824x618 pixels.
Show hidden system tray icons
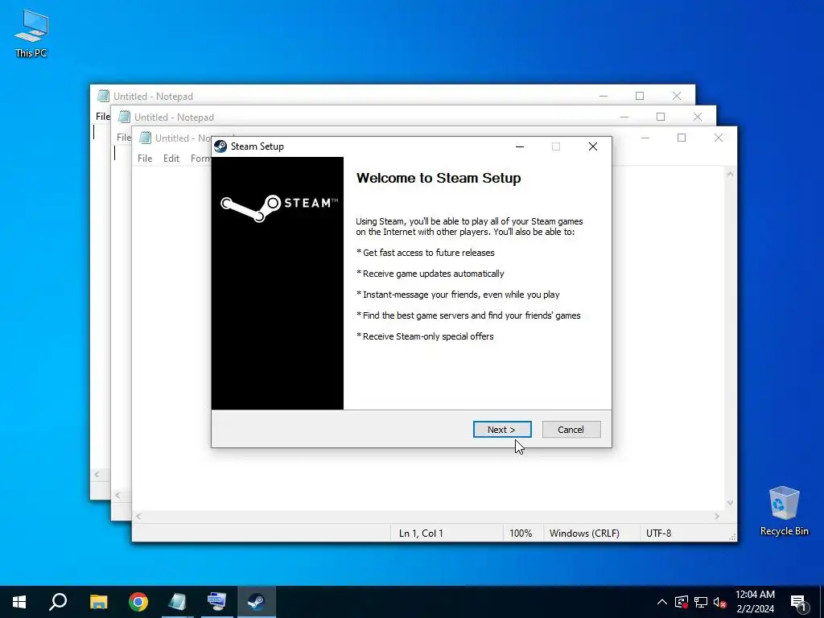[x=662, y=602]
